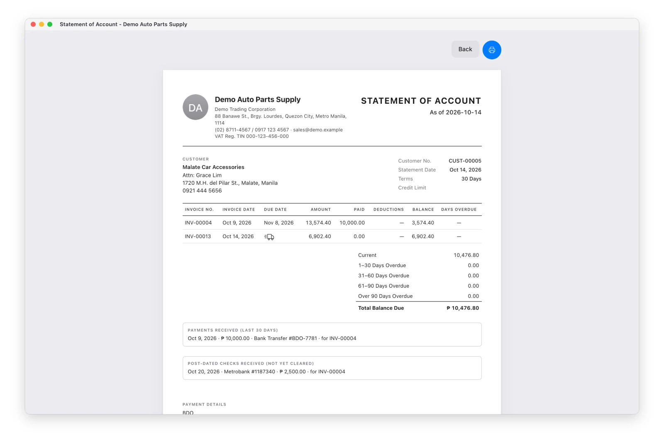
Task: Click the Attn: Grace Lim line
Action: [x=202, y=176]
